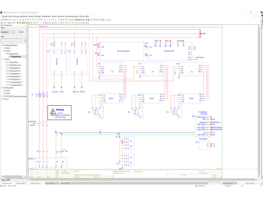
Task: Select the line drawing tool icon
Action: (41, 23)
